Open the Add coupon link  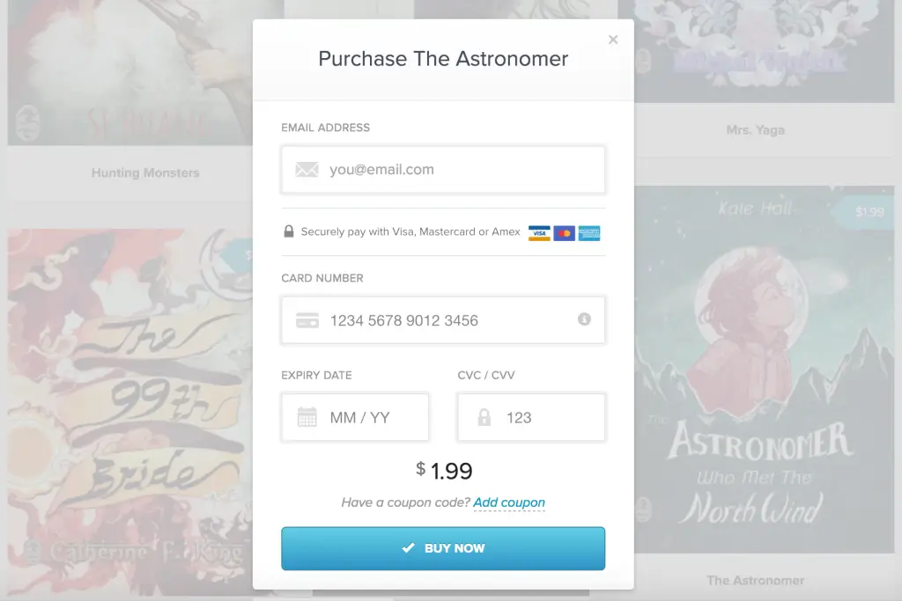click(x=509, y=503)
